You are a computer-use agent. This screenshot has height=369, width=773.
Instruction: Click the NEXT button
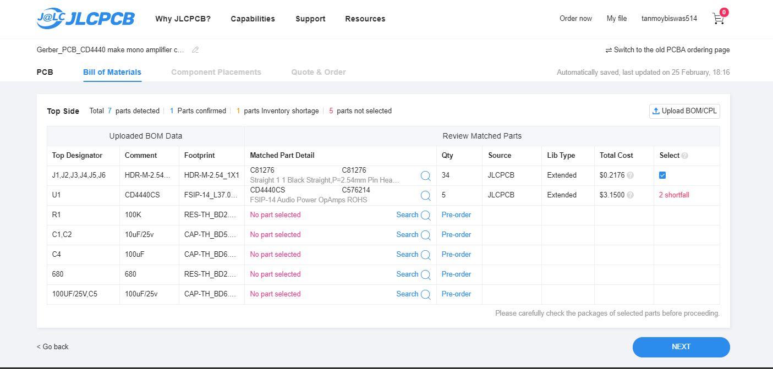coord(681,347)
